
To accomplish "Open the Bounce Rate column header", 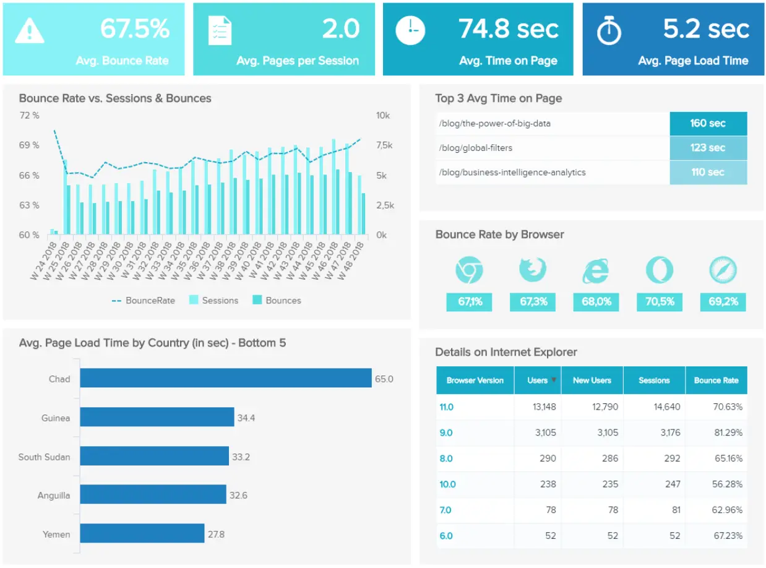I will click(x=716, y=380).
